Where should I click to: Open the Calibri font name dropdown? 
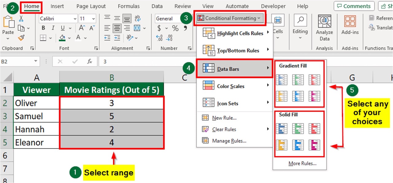(75, 19)
